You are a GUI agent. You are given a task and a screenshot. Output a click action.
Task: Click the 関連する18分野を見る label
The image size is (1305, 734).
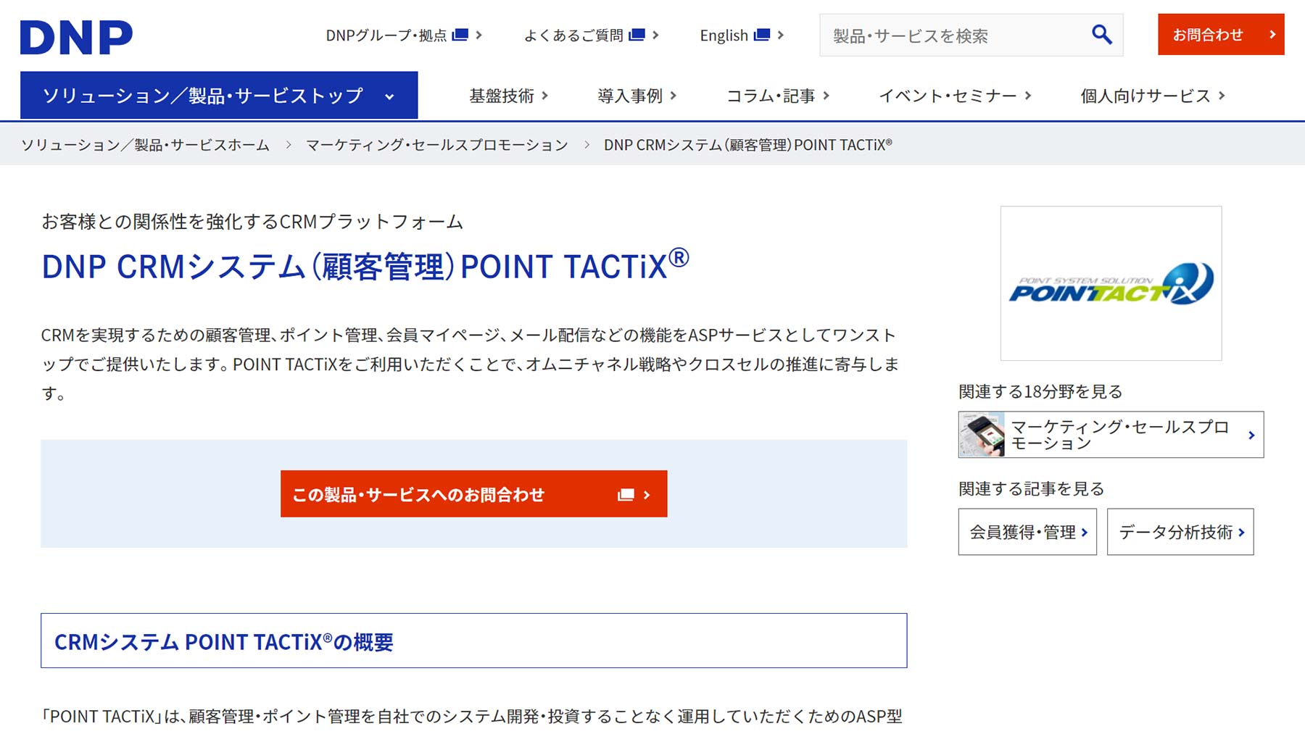(1040, 392)
